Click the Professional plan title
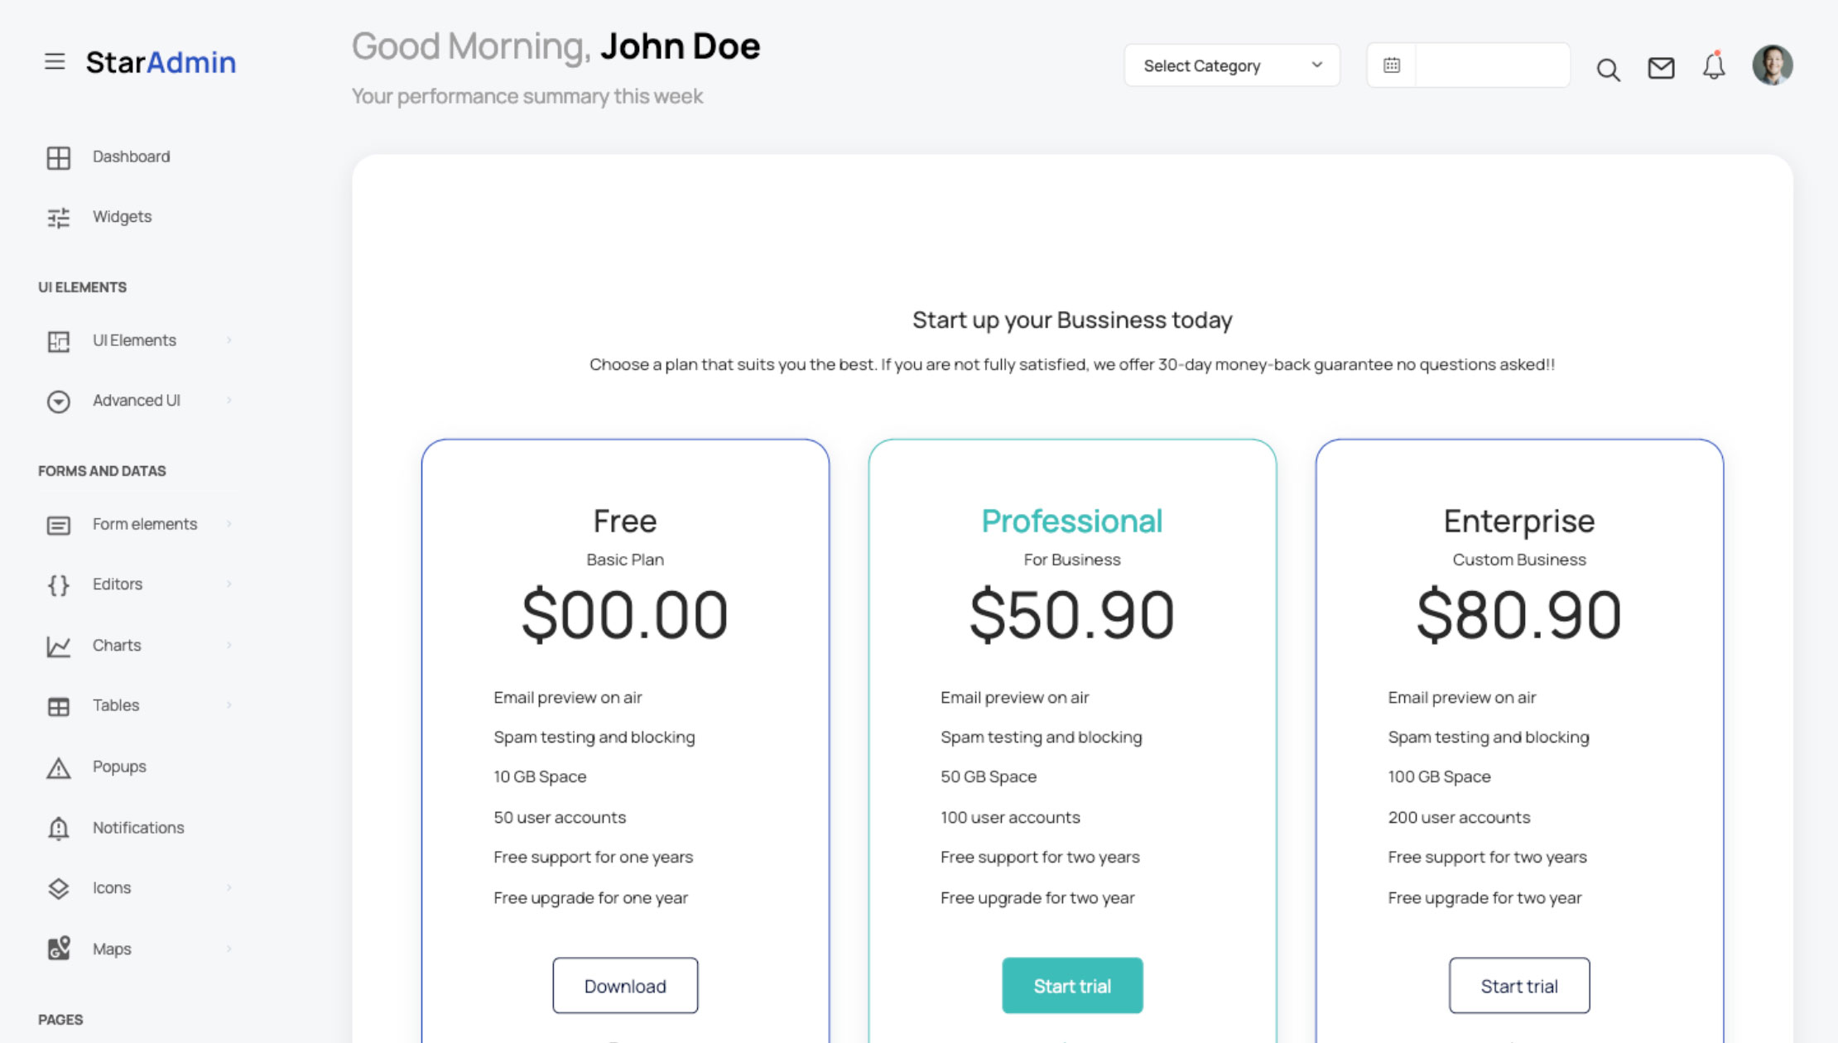This screenshot has height=1043, width=1838. tap(1072, 521)
